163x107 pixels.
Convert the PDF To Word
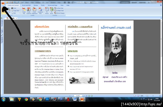point(47,11)
